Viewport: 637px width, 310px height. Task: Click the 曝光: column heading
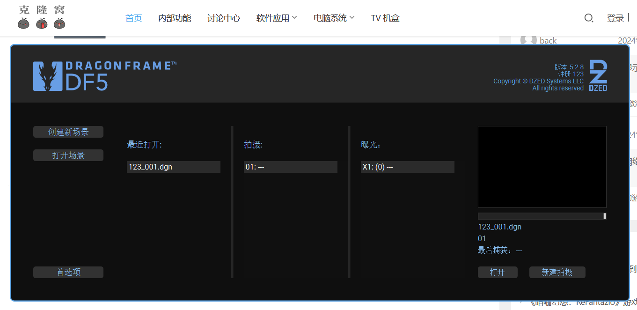371,145
